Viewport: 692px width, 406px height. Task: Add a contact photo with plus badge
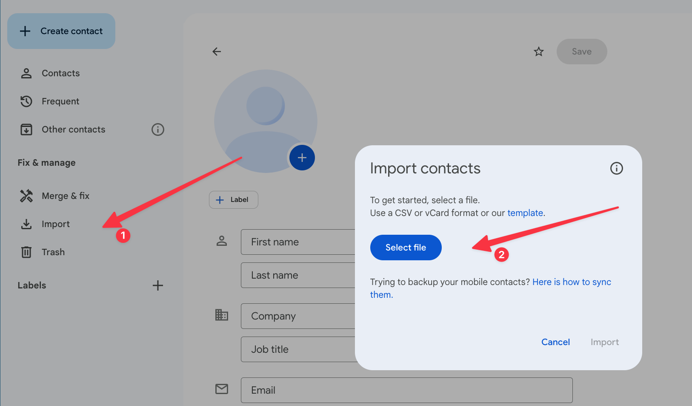pos(302,158)
